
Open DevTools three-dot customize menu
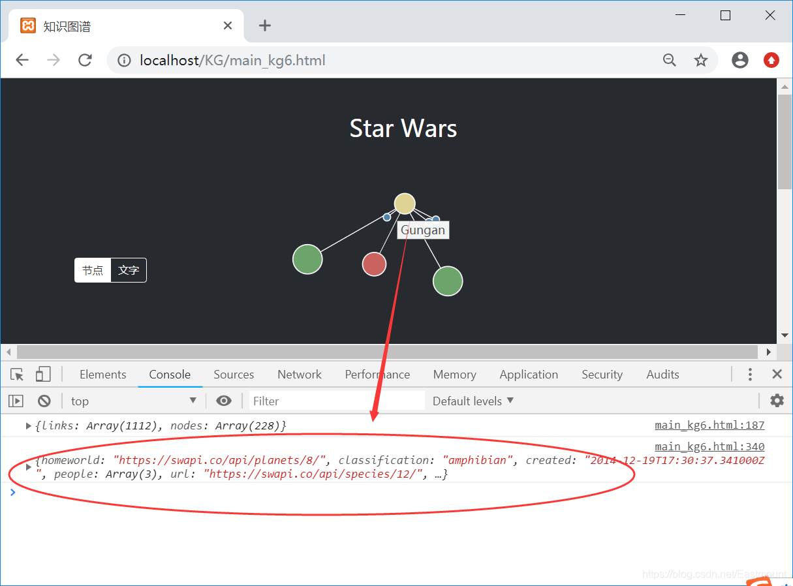coord(750,375)
